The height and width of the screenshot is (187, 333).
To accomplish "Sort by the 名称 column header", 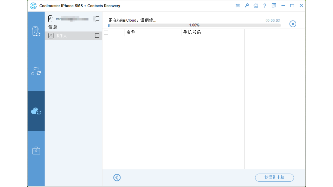I will coord(131,32).
